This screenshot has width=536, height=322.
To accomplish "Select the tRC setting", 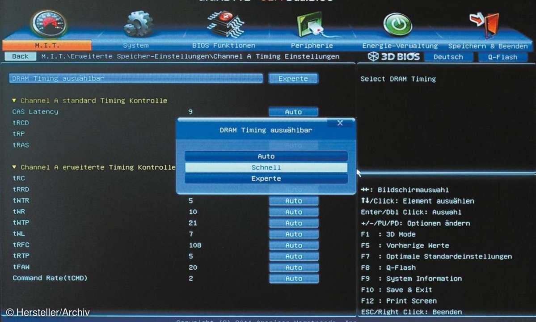I will (18, 178).
